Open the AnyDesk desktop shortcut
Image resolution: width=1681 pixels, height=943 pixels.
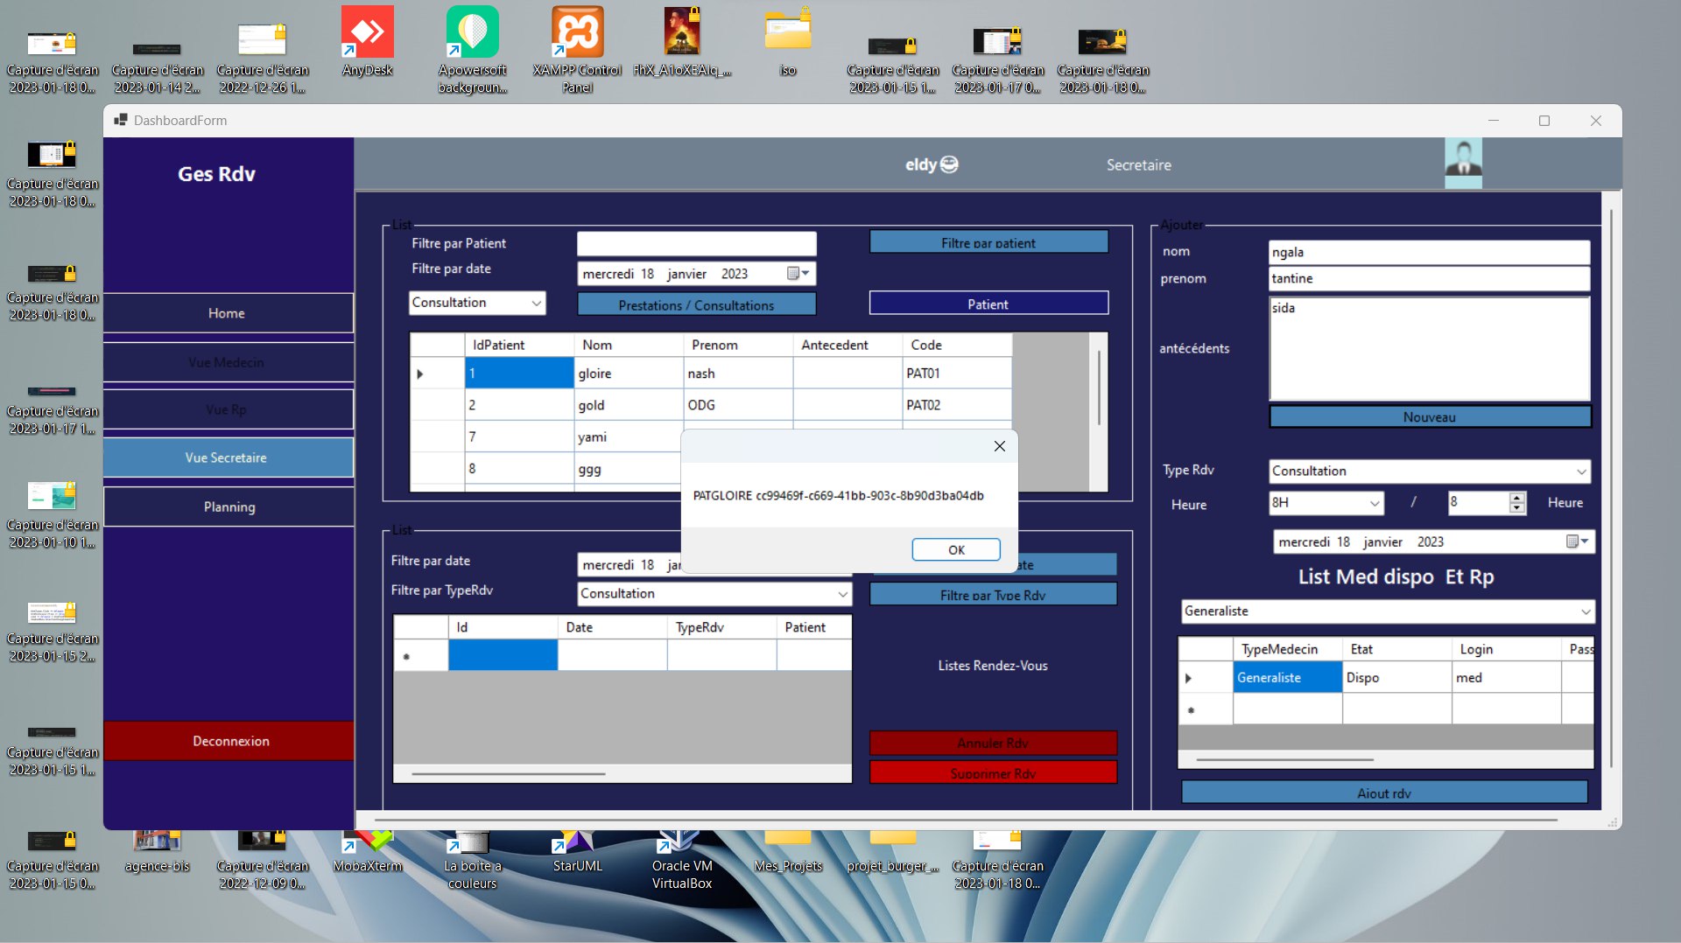click(367, 41)
